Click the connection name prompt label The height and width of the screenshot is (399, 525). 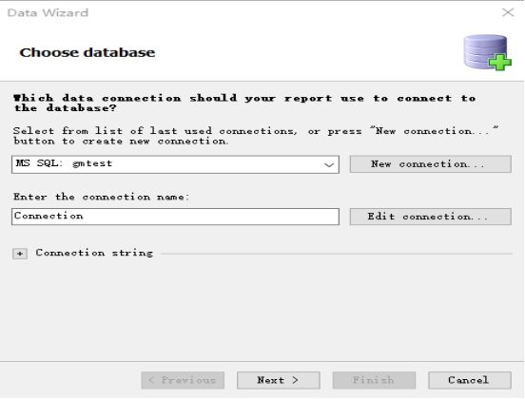101,197
